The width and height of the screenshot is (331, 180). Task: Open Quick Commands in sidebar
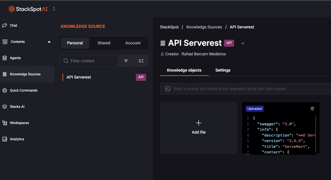pyautogui.click(x=24, y=90)
